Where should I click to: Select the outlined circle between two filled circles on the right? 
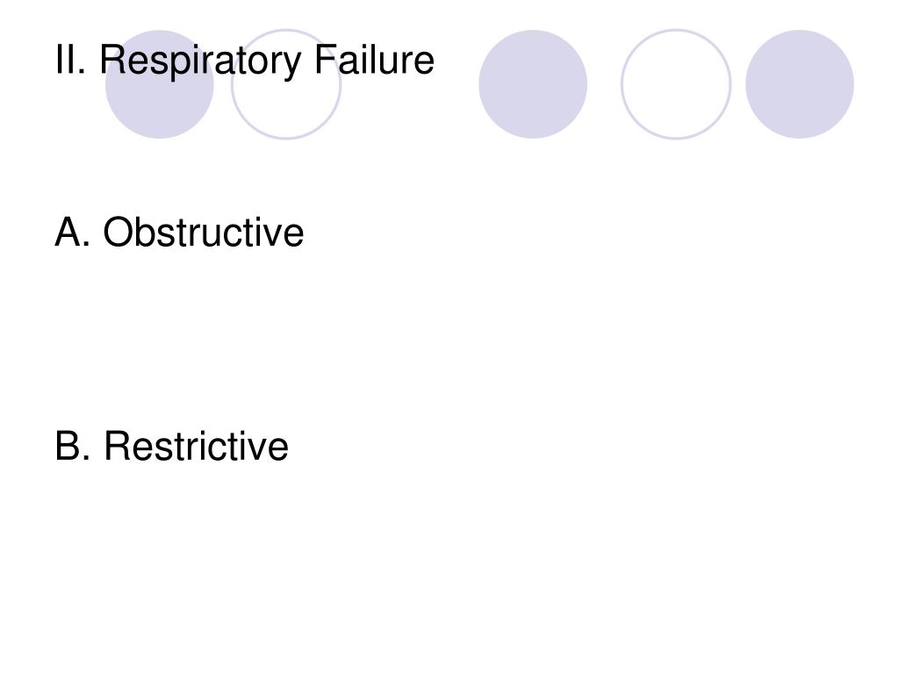pyautogui.click(x=676, y=84)
